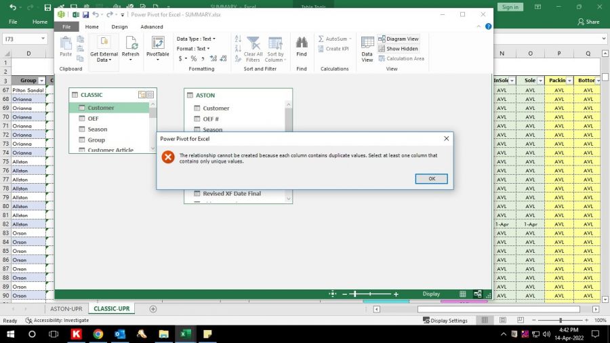This screenshot has width=610, height=343.
Task: Click the Windows Start button
Action: 10,334
